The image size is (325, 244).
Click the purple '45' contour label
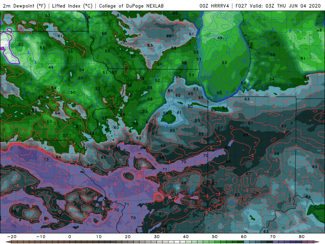pyautogui.click(x=2, y=48)
